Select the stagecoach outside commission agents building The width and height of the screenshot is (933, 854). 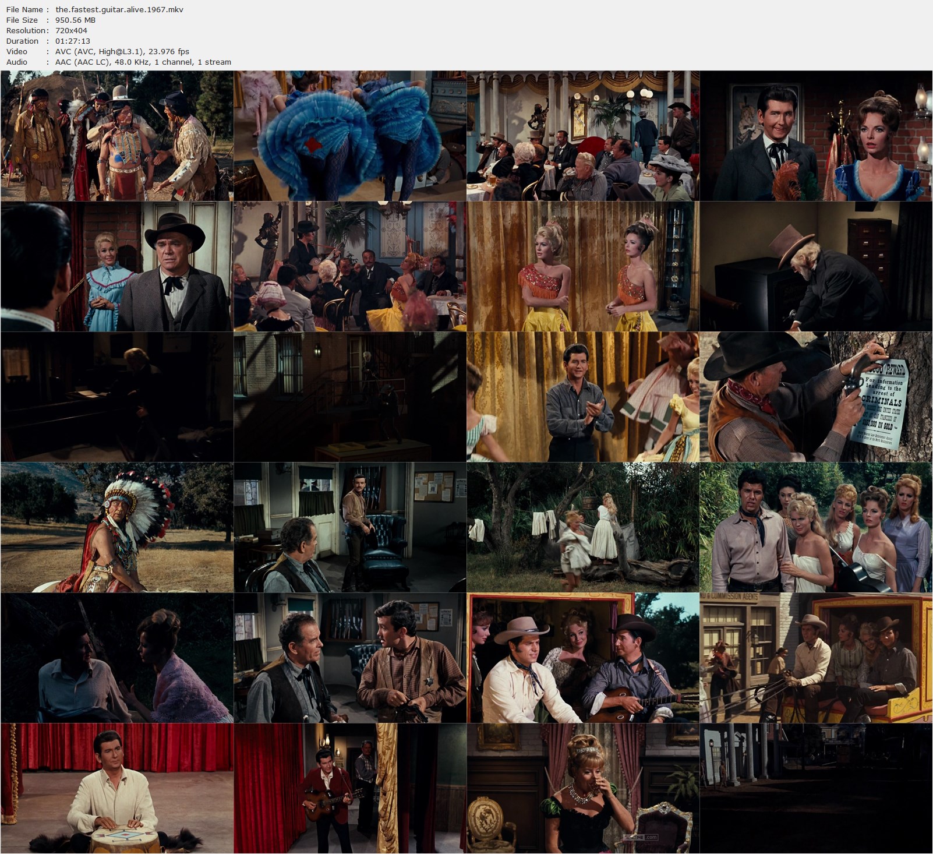pos(816,658)
